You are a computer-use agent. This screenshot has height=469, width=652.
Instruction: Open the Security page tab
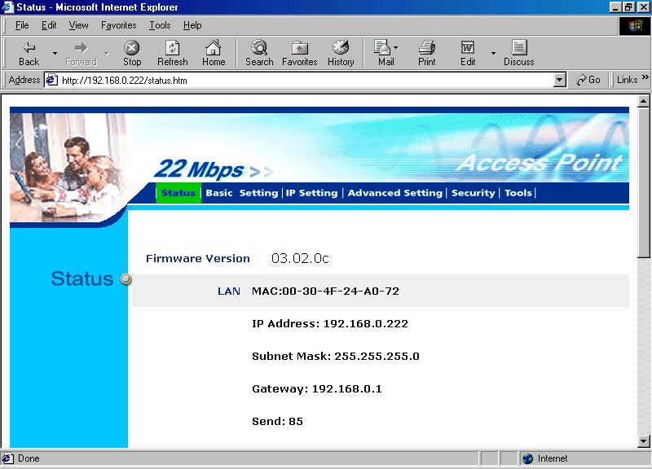[x=473, y=193]
